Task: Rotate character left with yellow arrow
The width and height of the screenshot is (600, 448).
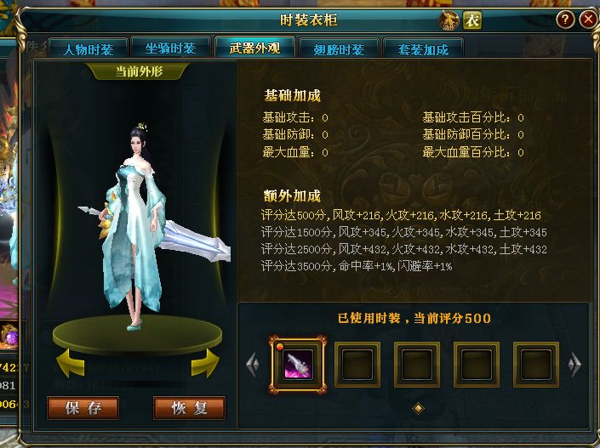Action: [71, 363]
